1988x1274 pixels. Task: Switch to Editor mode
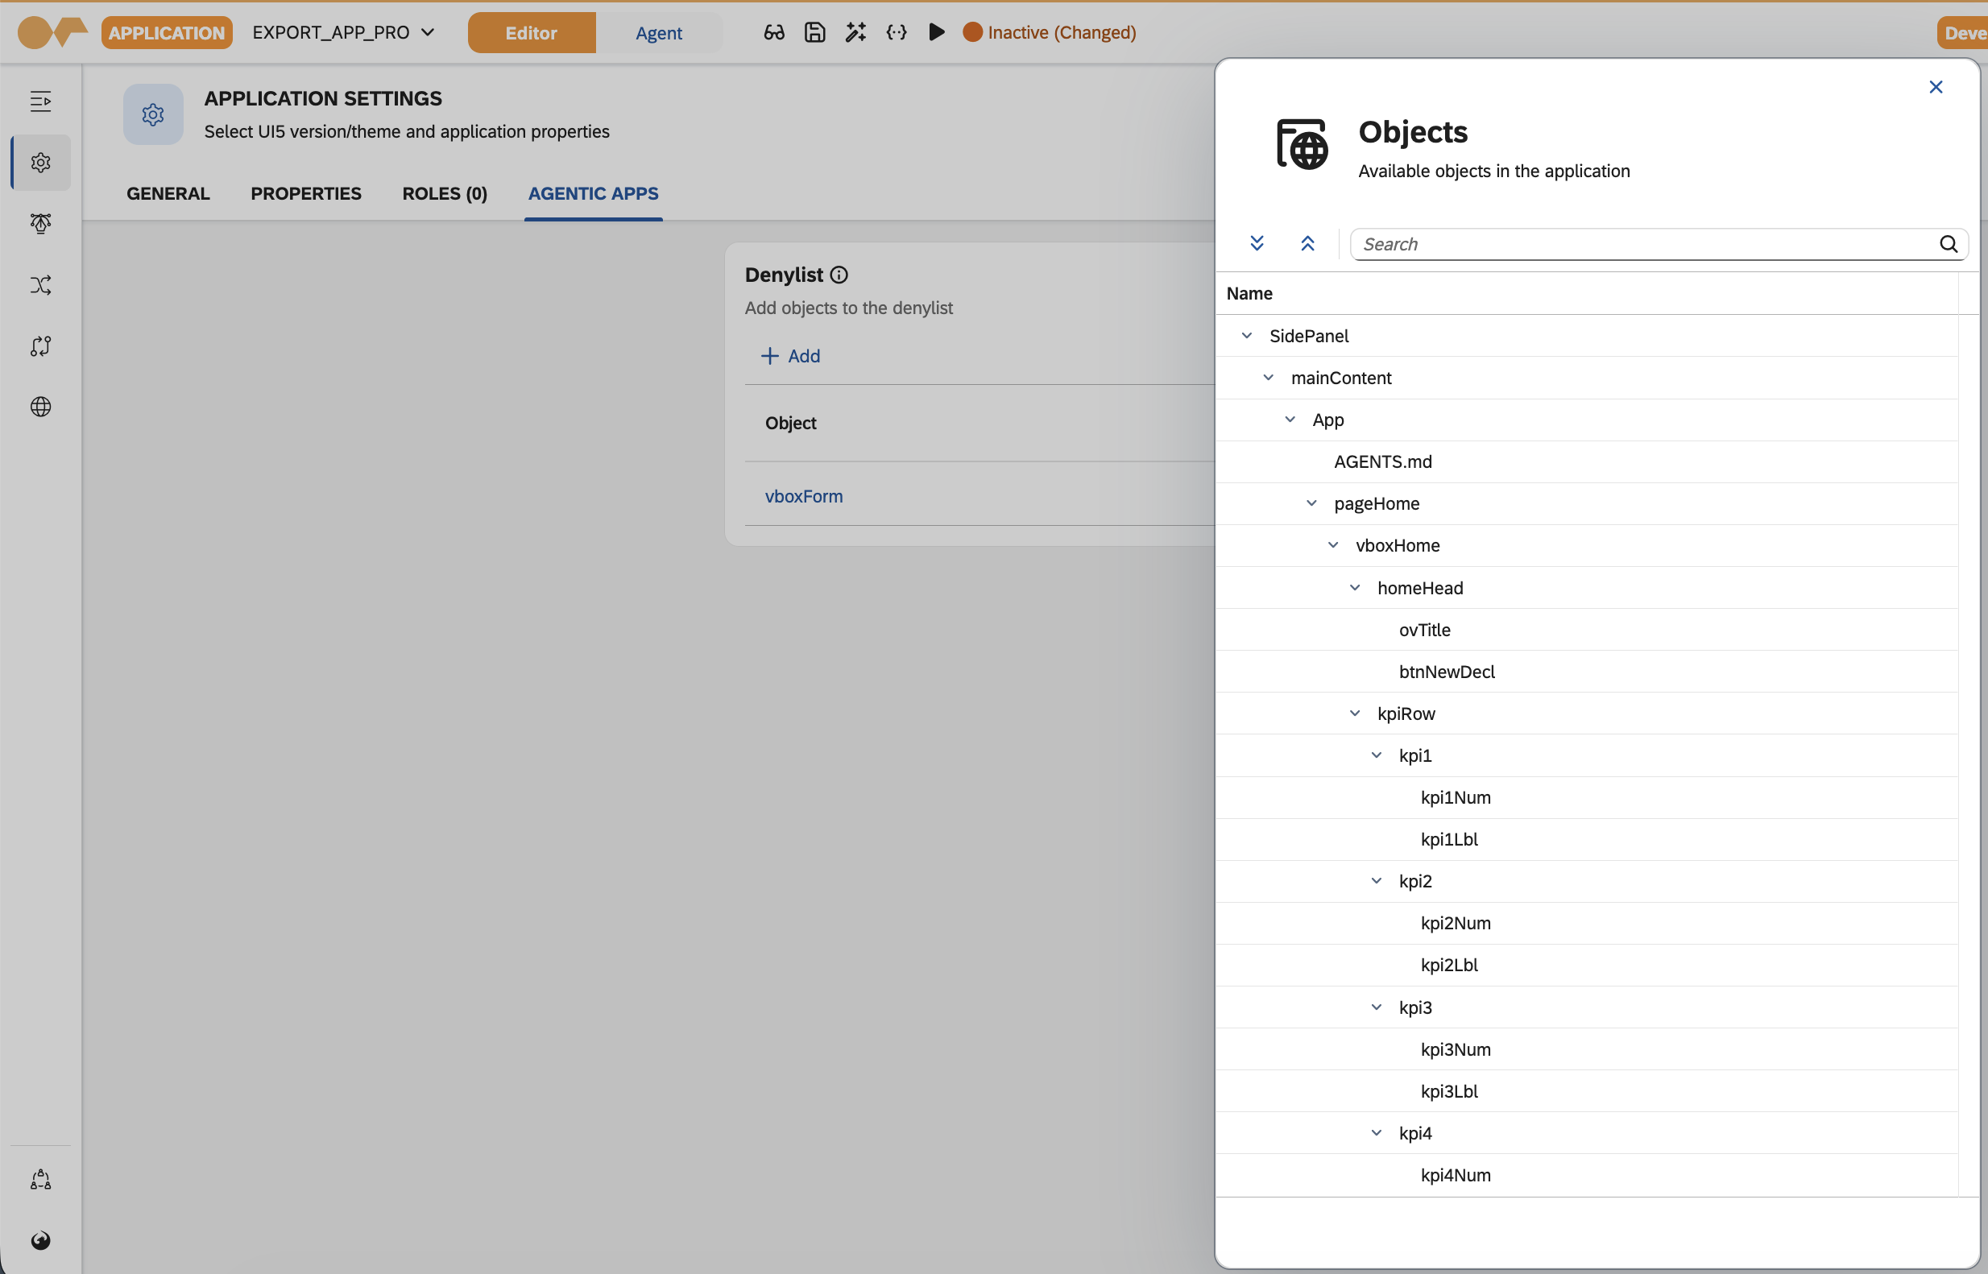[531, 32]
